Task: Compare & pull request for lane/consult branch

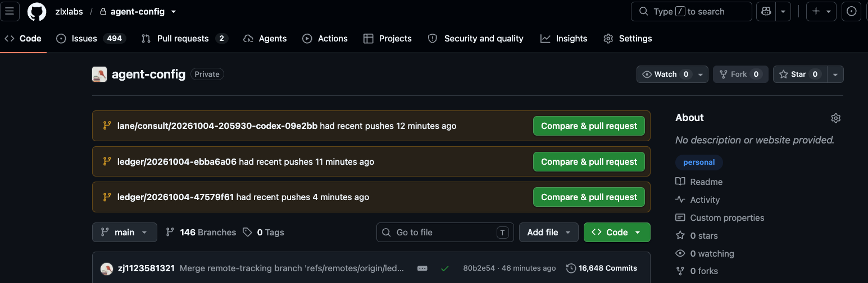Action: coord(589,126)
